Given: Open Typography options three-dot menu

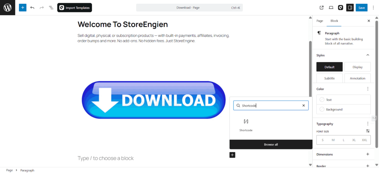Looking at the screenshot, I should [x=368, y=124].
